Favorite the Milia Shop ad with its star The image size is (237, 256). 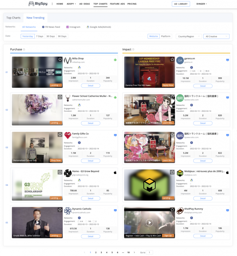60,59
